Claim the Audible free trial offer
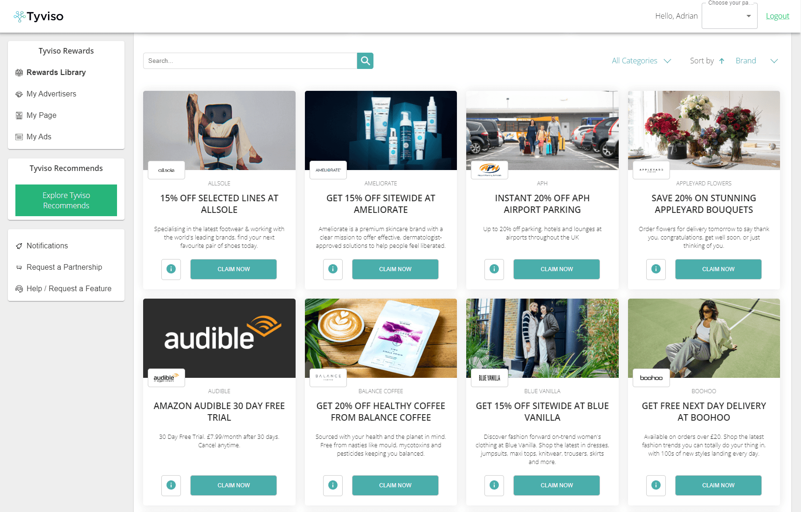The height and width of the screenshot is (512, 801). [x=234, y=485]
